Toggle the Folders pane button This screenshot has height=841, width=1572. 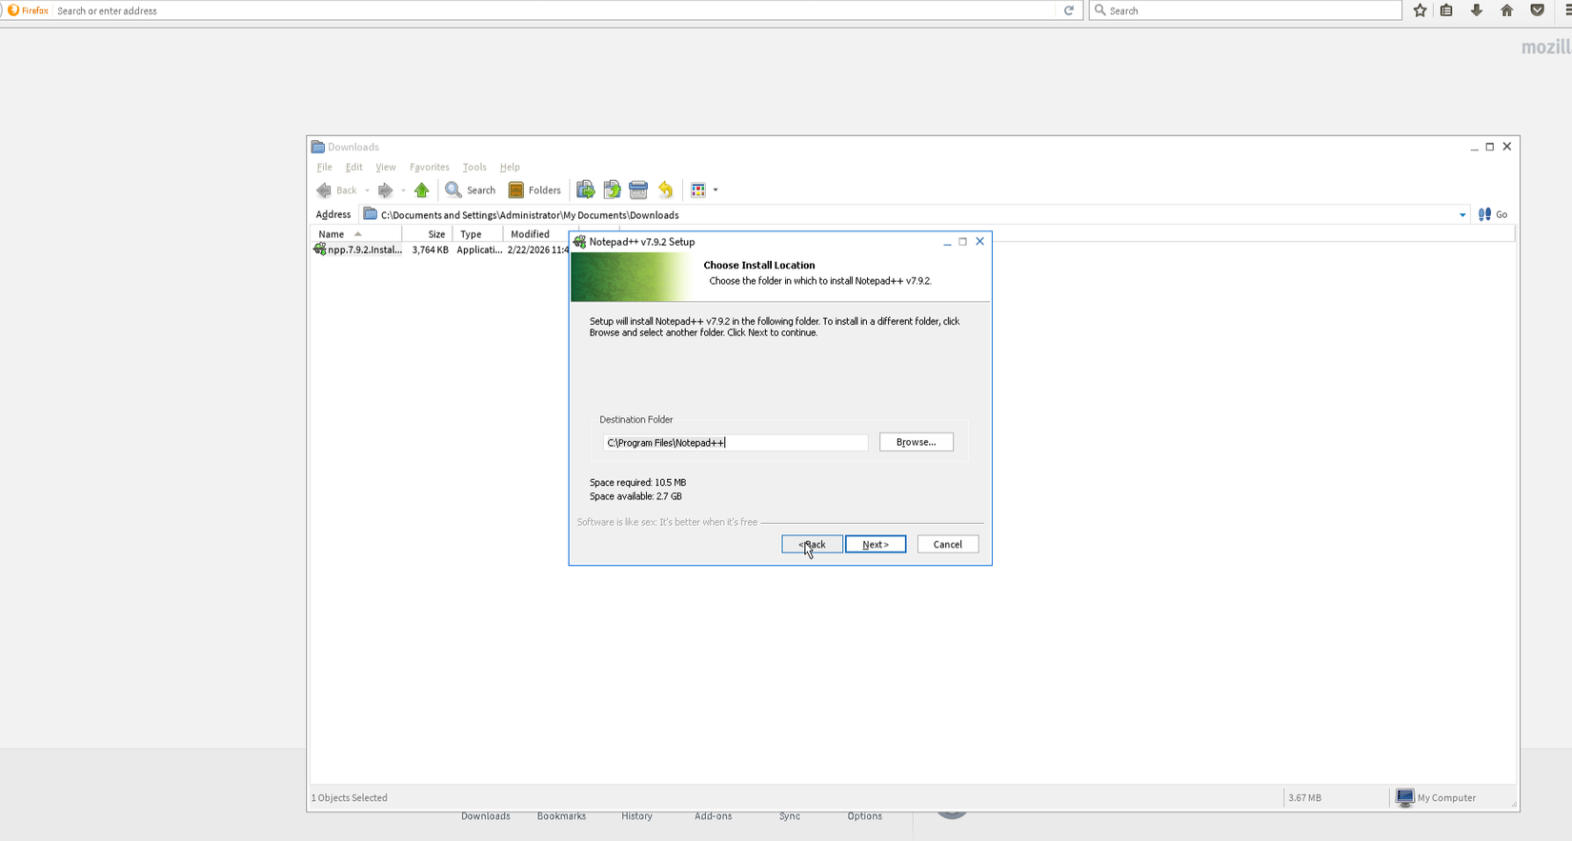click(x=534, y=190)
